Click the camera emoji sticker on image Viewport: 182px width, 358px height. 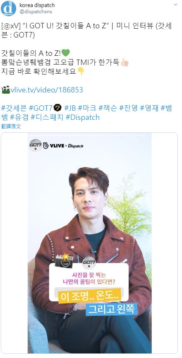[64, 260]
